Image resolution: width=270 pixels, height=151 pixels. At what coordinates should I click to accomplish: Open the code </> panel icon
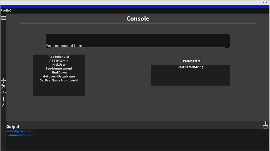point(3,92)
